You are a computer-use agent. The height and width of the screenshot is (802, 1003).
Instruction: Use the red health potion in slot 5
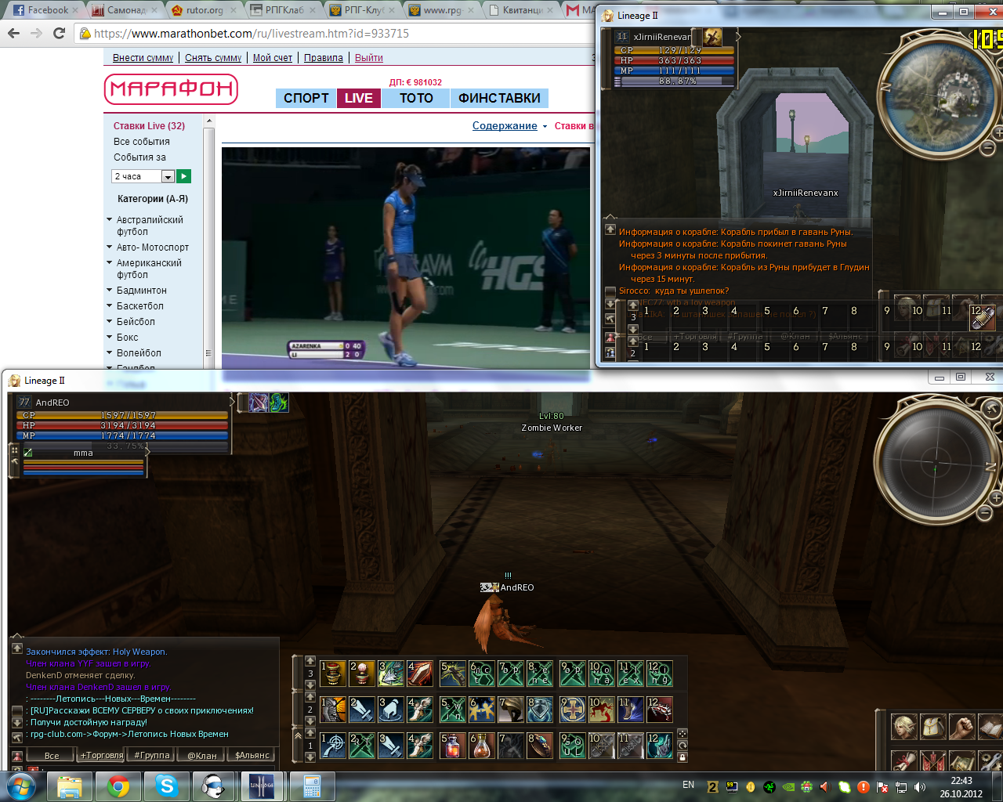click(452, 746)
